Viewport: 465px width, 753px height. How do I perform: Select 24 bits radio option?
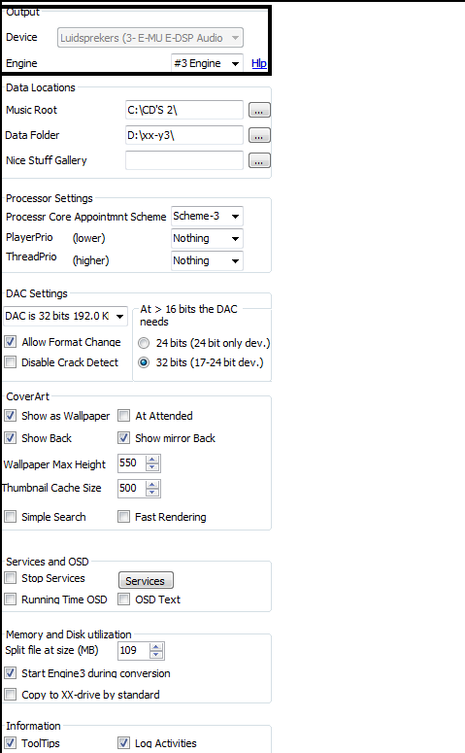(x=144, y=343)
